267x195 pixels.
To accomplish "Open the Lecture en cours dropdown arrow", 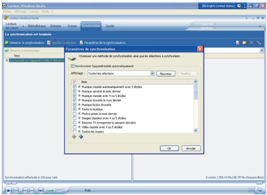I will [x=23, y=26].
